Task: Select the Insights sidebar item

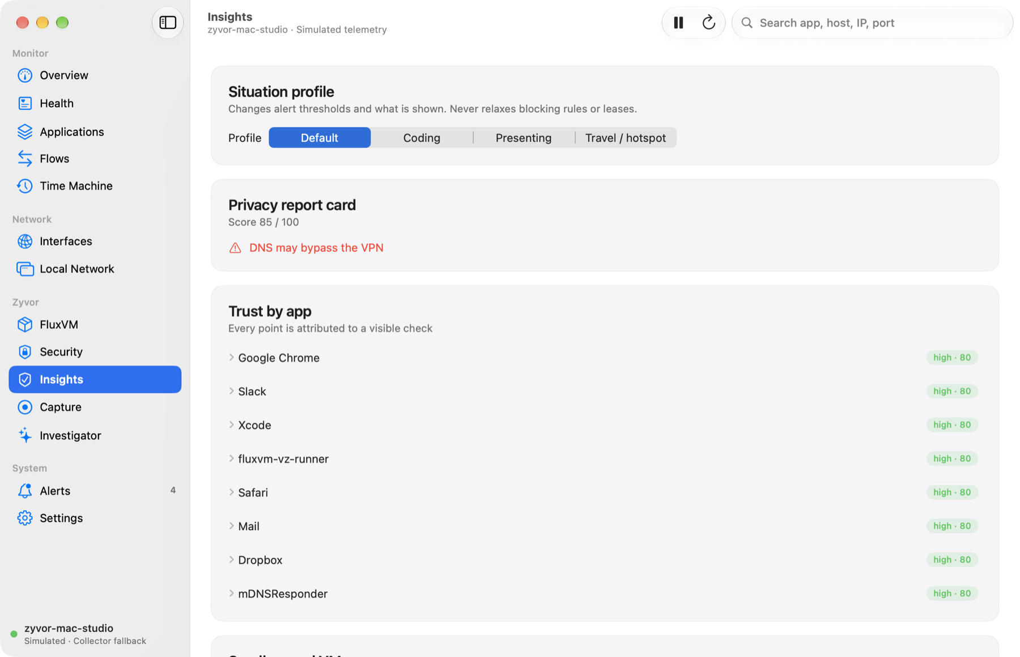Action: [95, 379]
